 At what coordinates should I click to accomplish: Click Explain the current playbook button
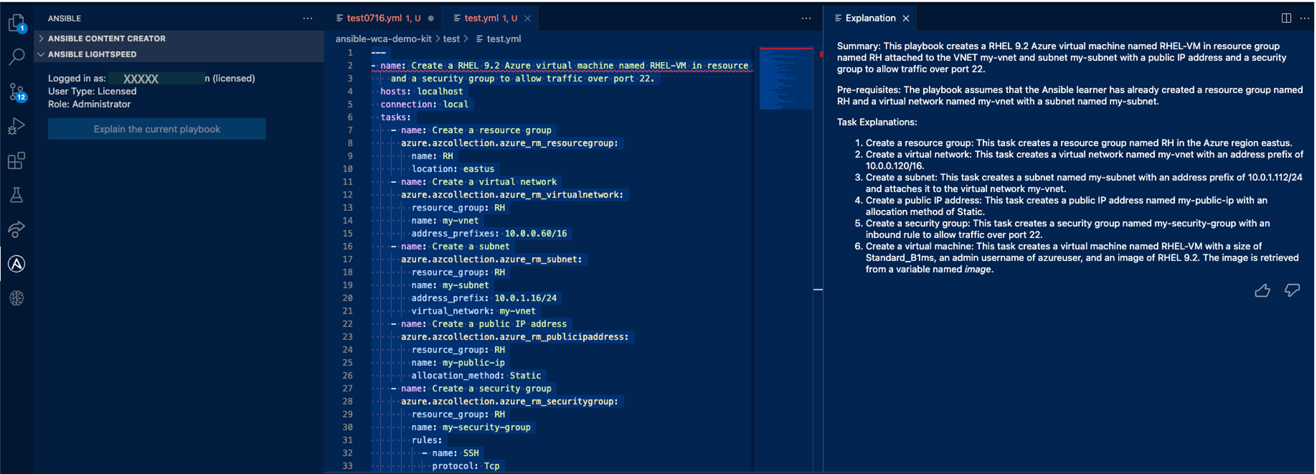[157, 129]
